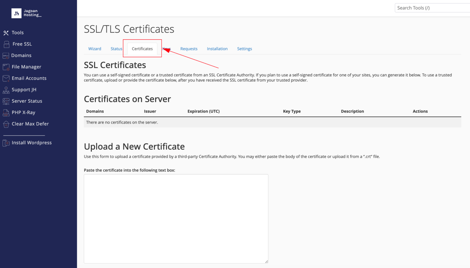Click the "SSL/TLS Certificates" page title

click(129, 29)
